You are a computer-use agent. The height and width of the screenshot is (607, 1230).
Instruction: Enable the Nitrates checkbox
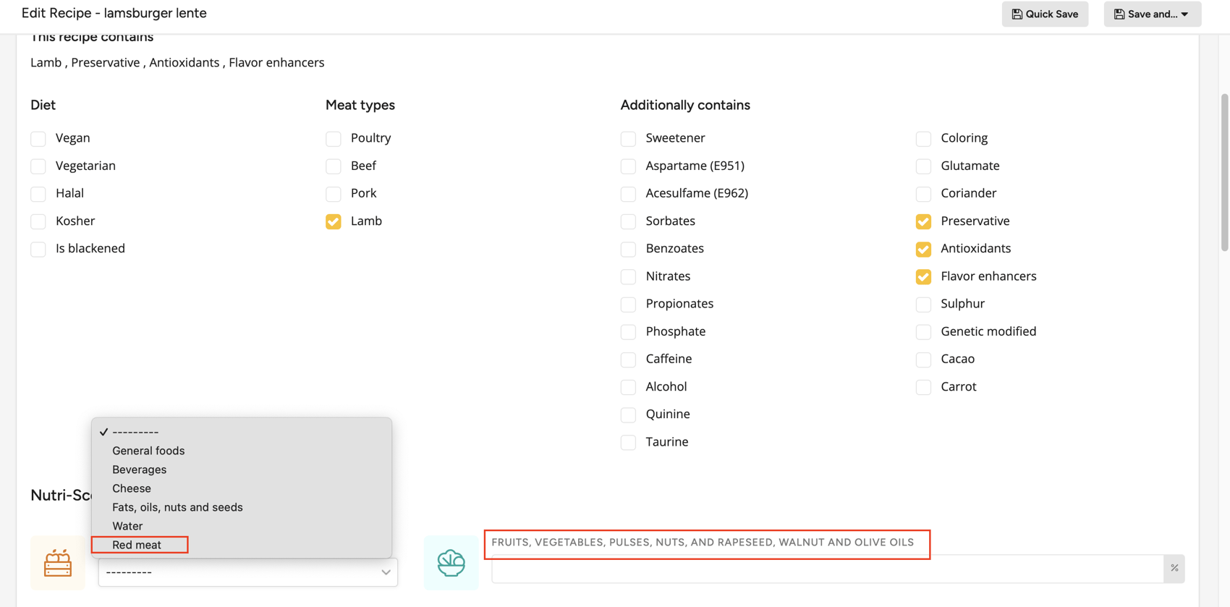coord(629,276)
